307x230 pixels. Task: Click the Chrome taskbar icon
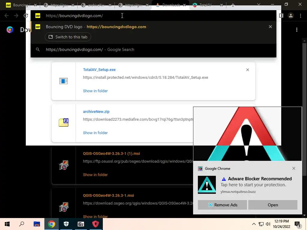52,224
